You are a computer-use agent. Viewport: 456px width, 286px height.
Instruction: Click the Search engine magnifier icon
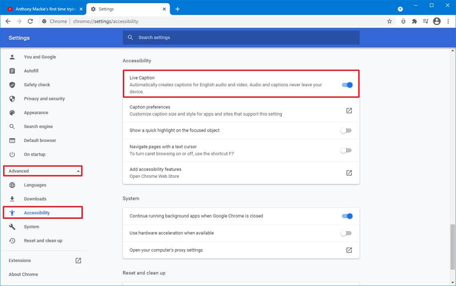pyautogui.click(x=12, y=126)
